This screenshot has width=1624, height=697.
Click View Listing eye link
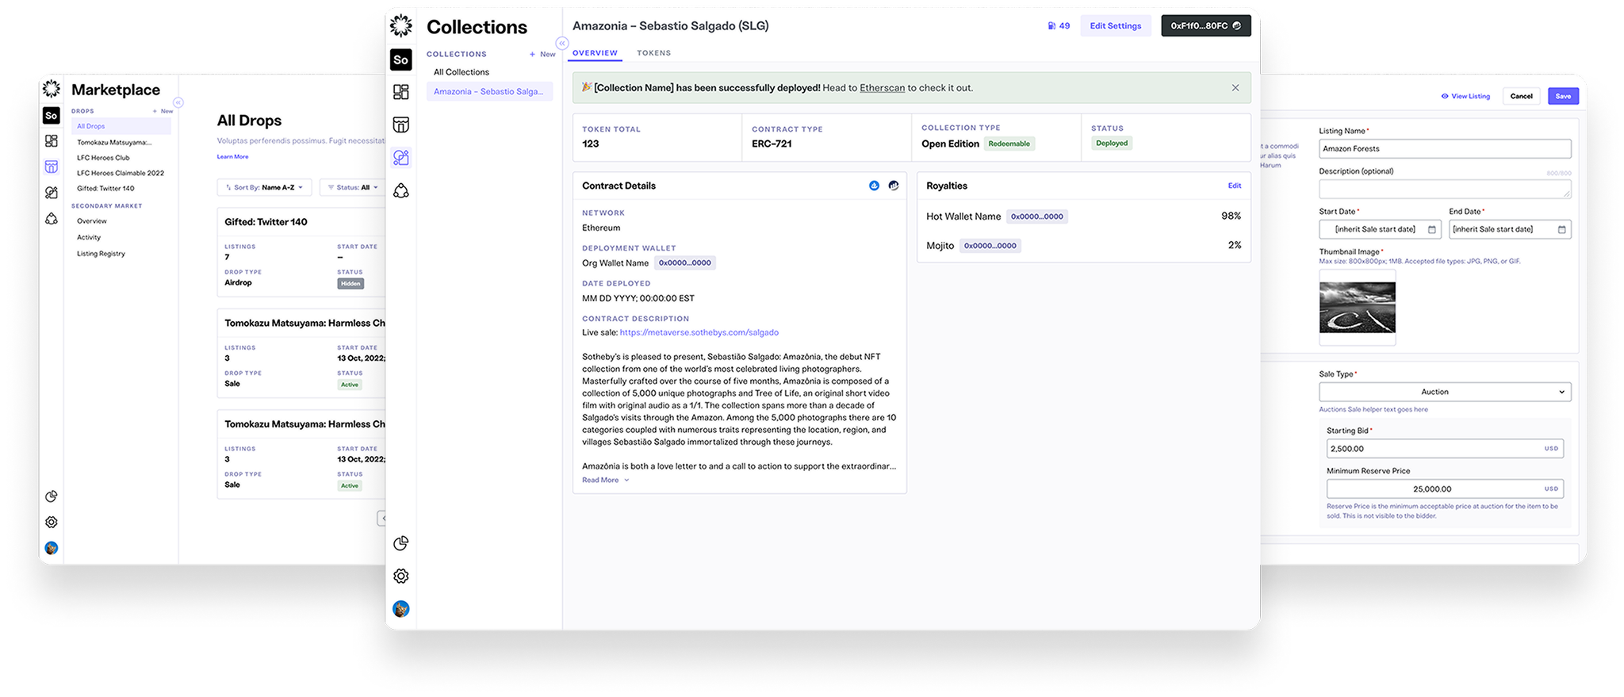pyautogui.click(x=1465, y=97)
